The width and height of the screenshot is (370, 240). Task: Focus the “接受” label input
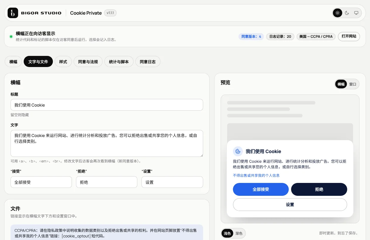pos(41,182)
